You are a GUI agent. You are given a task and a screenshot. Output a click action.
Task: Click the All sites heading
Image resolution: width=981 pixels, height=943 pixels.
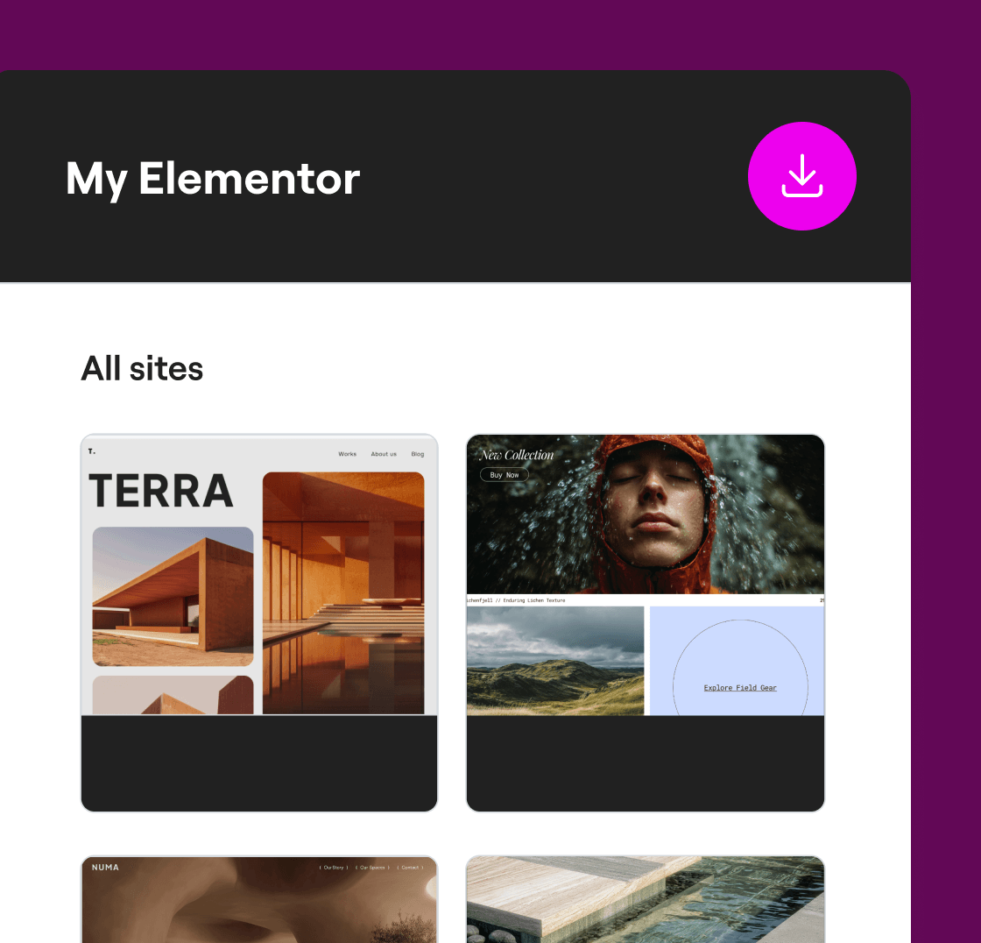(142, 368)
